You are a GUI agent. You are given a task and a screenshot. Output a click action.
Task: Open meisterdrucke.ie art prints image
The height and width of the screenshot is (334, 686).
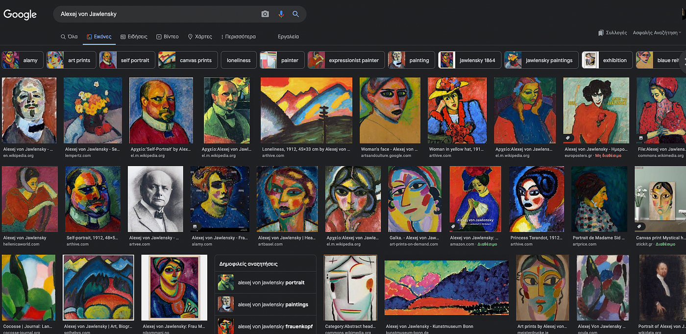click(x=542, y=287)
